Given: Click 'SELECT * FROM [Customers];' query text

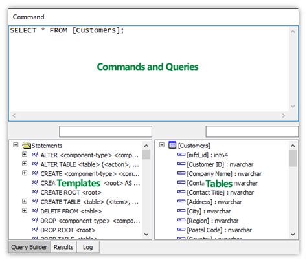Looking at the screenshot, I should pos(67,30).
